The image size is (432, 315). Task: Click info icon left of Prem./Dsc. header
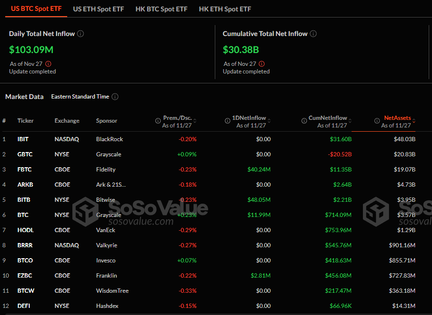tap(158, 121)
